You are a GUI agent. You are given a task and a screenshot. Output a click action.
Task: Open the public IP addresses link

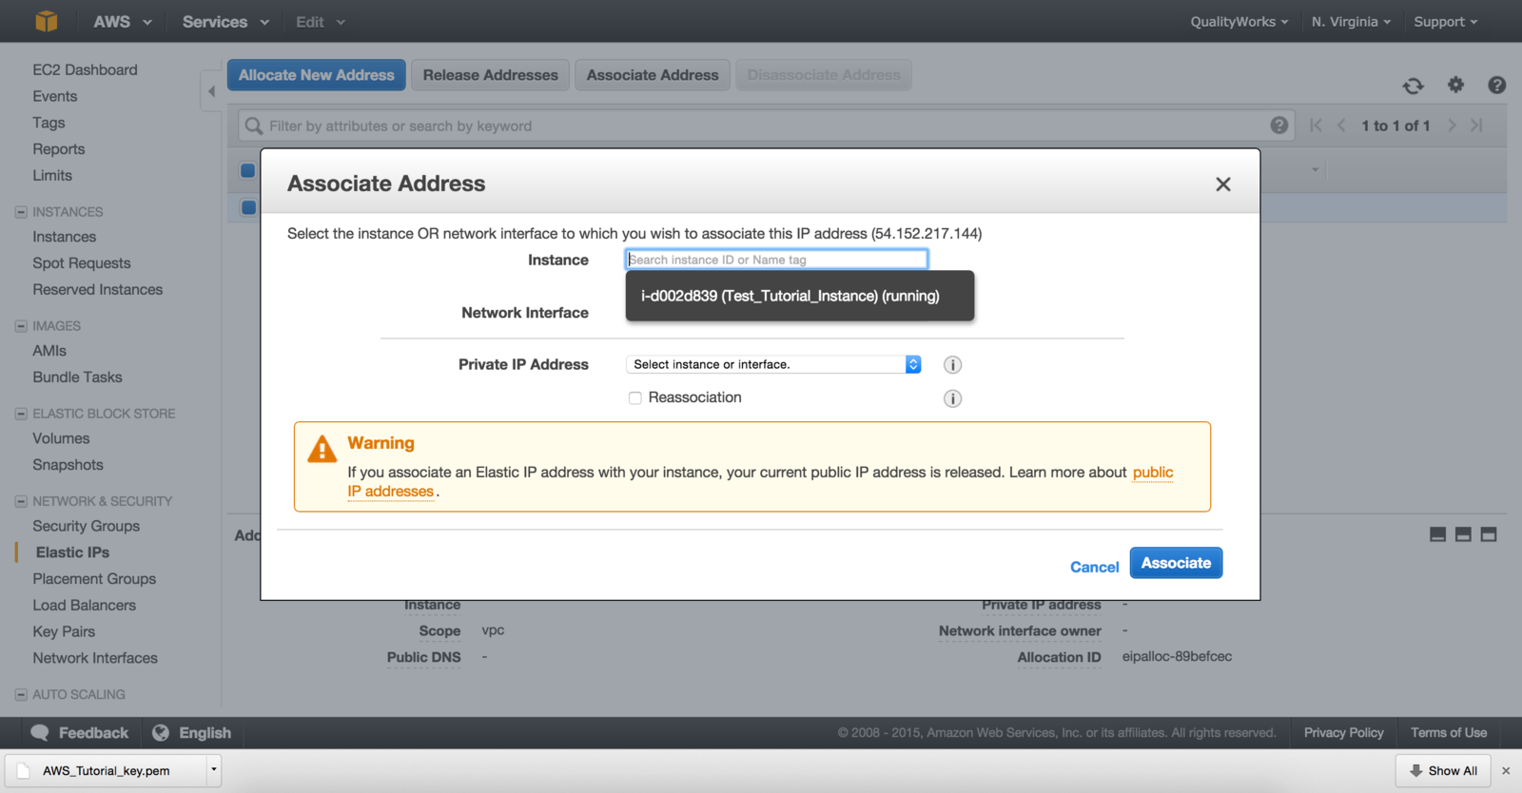tap(1152, 473)
